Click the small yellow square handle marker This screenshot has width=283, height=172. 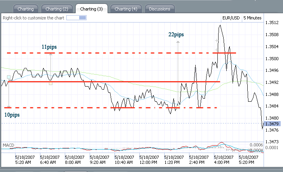51,83
